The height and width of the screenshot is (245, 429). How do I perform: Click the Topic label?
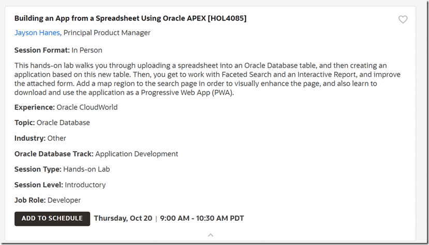(x=24, y=123)
